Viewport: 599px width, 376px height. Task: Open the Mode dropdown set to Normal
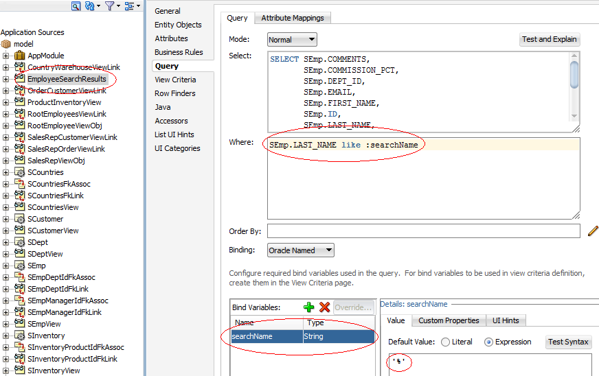(x=292, y=39)
